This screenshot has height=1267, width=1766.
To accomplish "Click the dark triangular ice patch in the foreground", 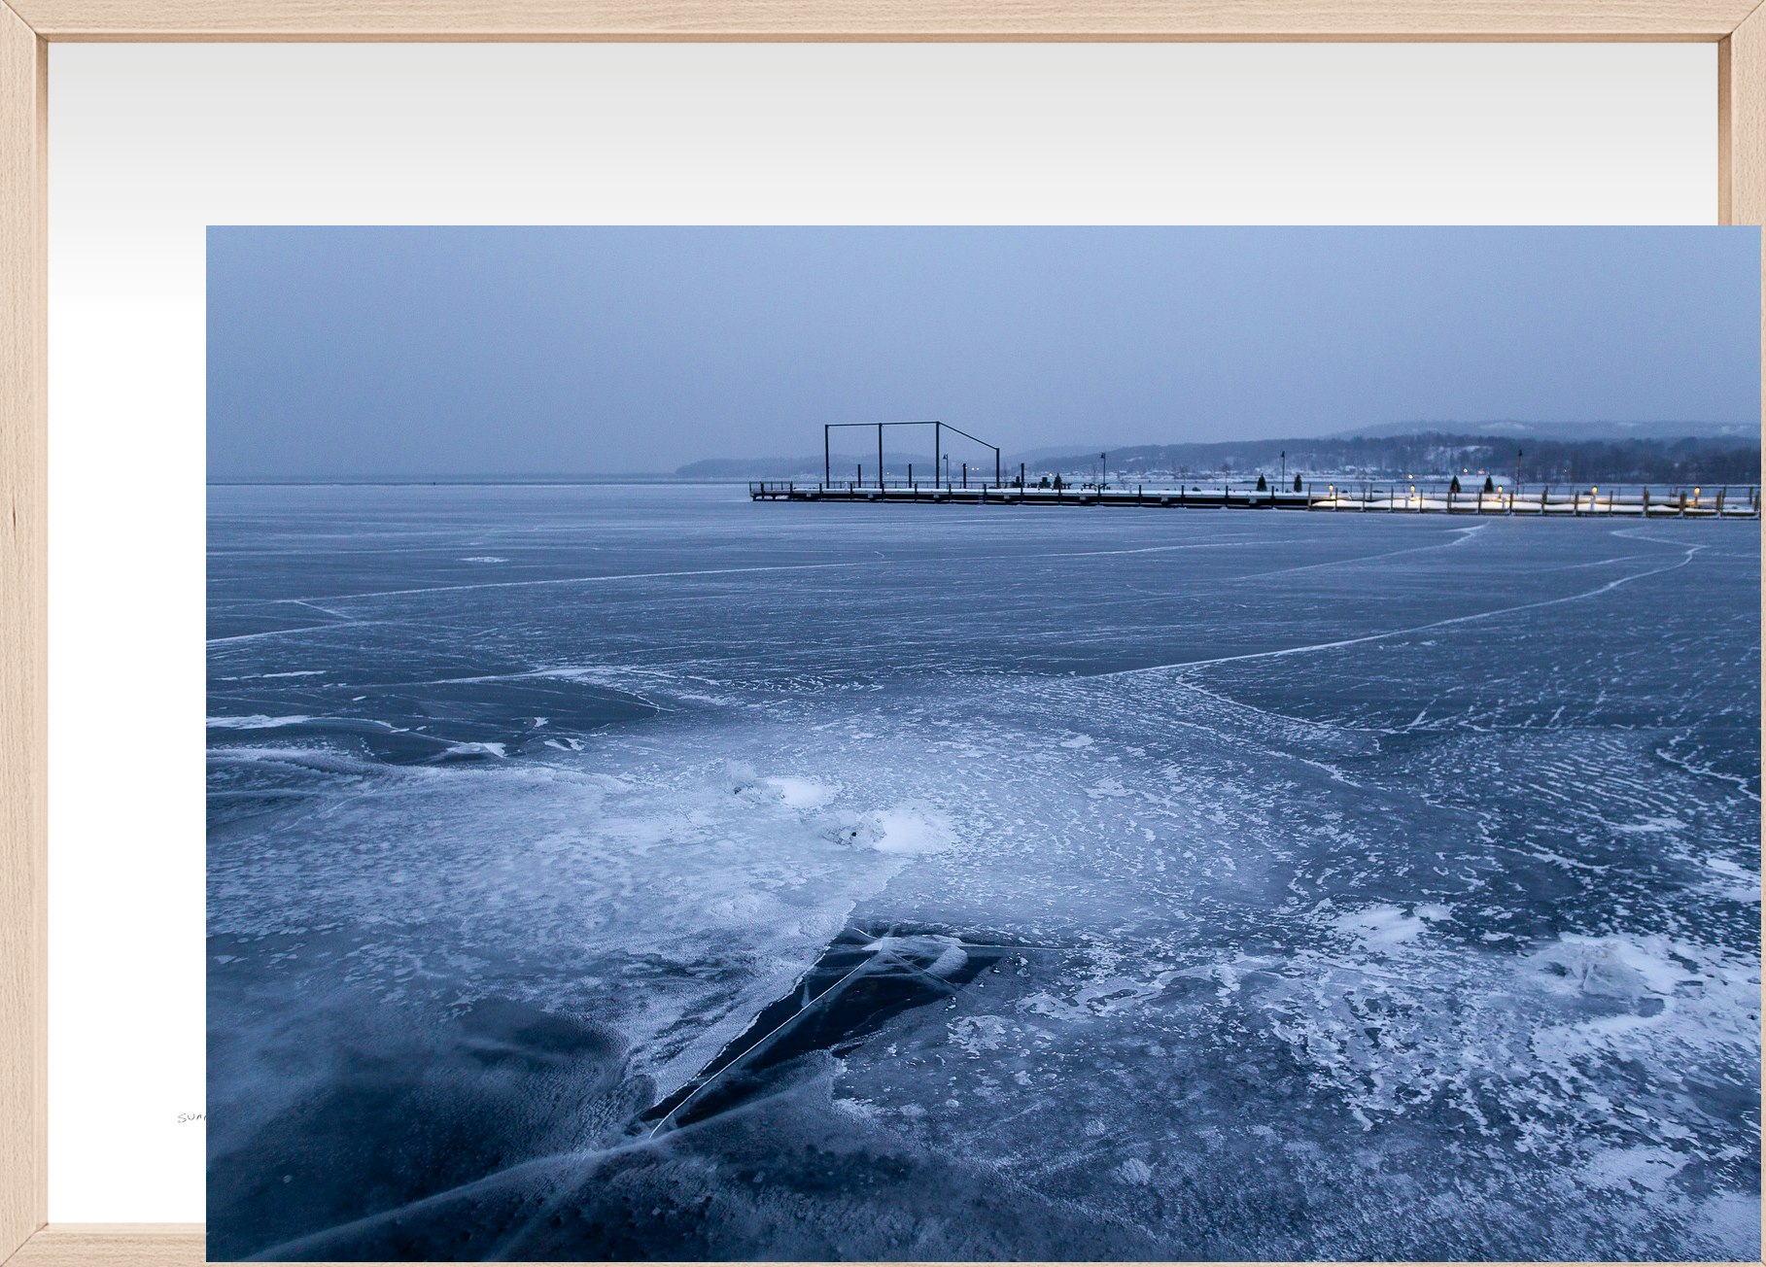I will coord(826,1020).
